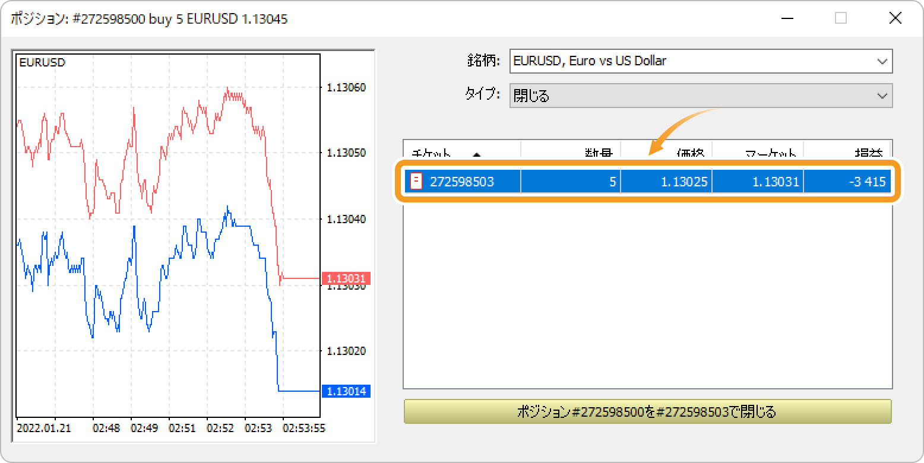Select ticket 272598503 row icon

click(x=417, y=181)
